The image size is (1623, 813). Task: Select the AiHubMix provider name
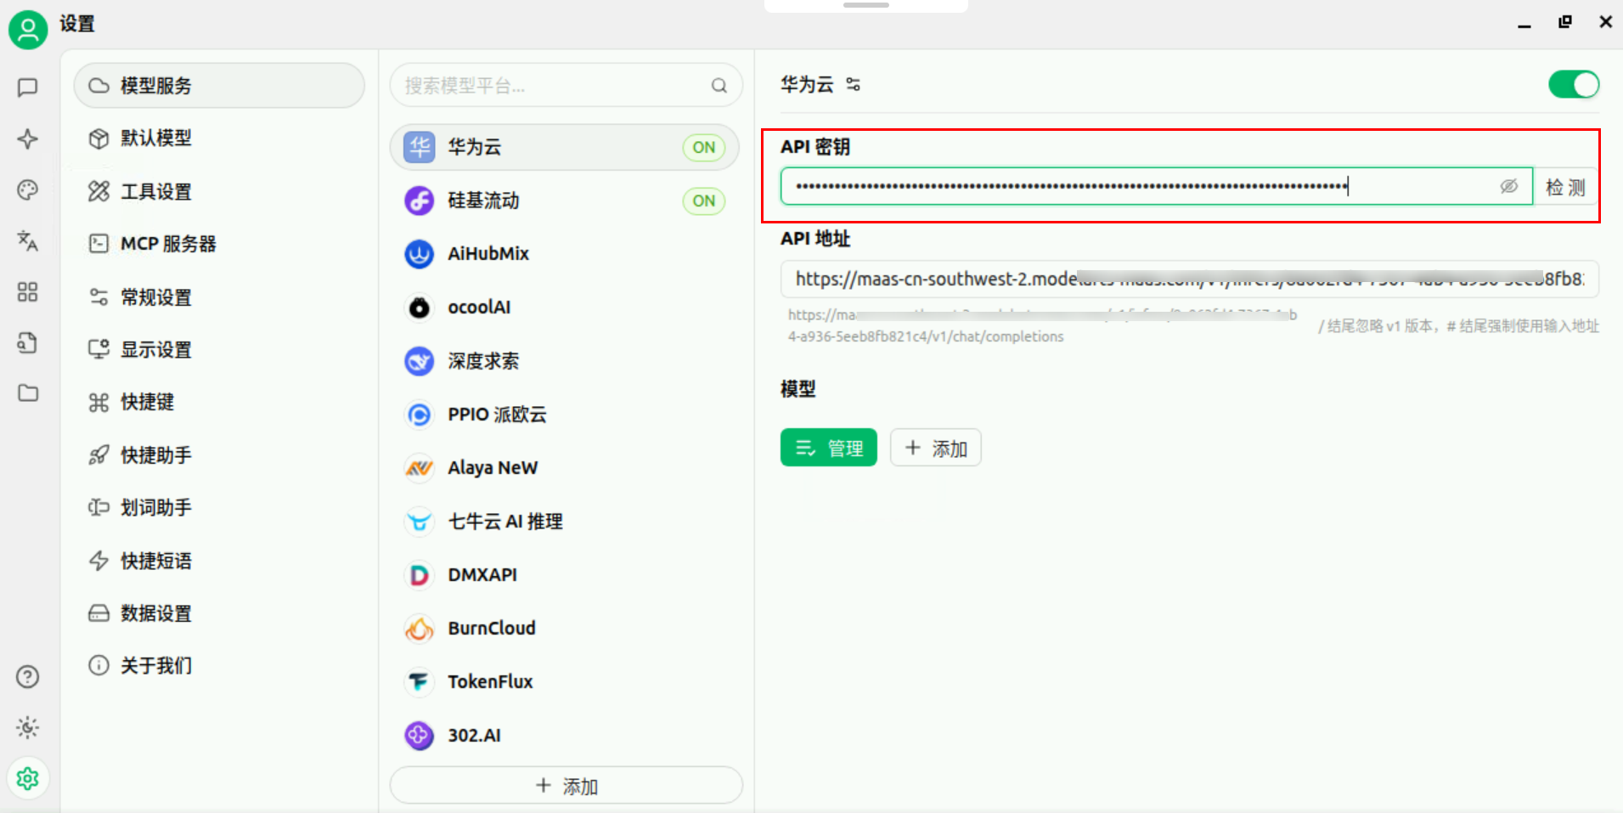pos(488,253)
